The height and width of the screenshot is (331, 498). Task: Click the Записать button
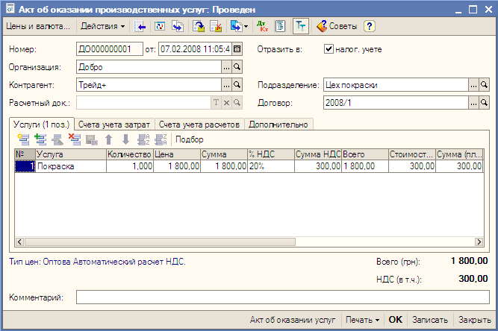pos(429,319)
